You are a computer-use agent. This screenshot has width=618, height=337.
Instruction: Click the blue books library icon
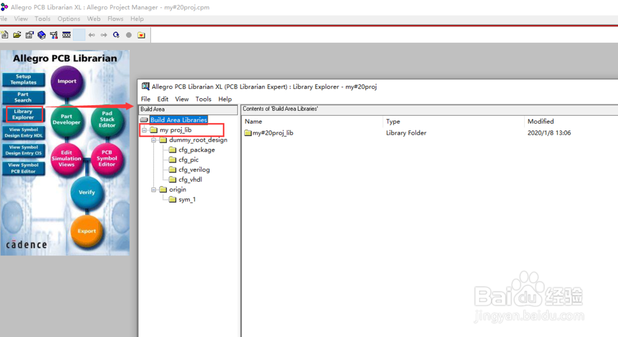(x=41, y=35)
